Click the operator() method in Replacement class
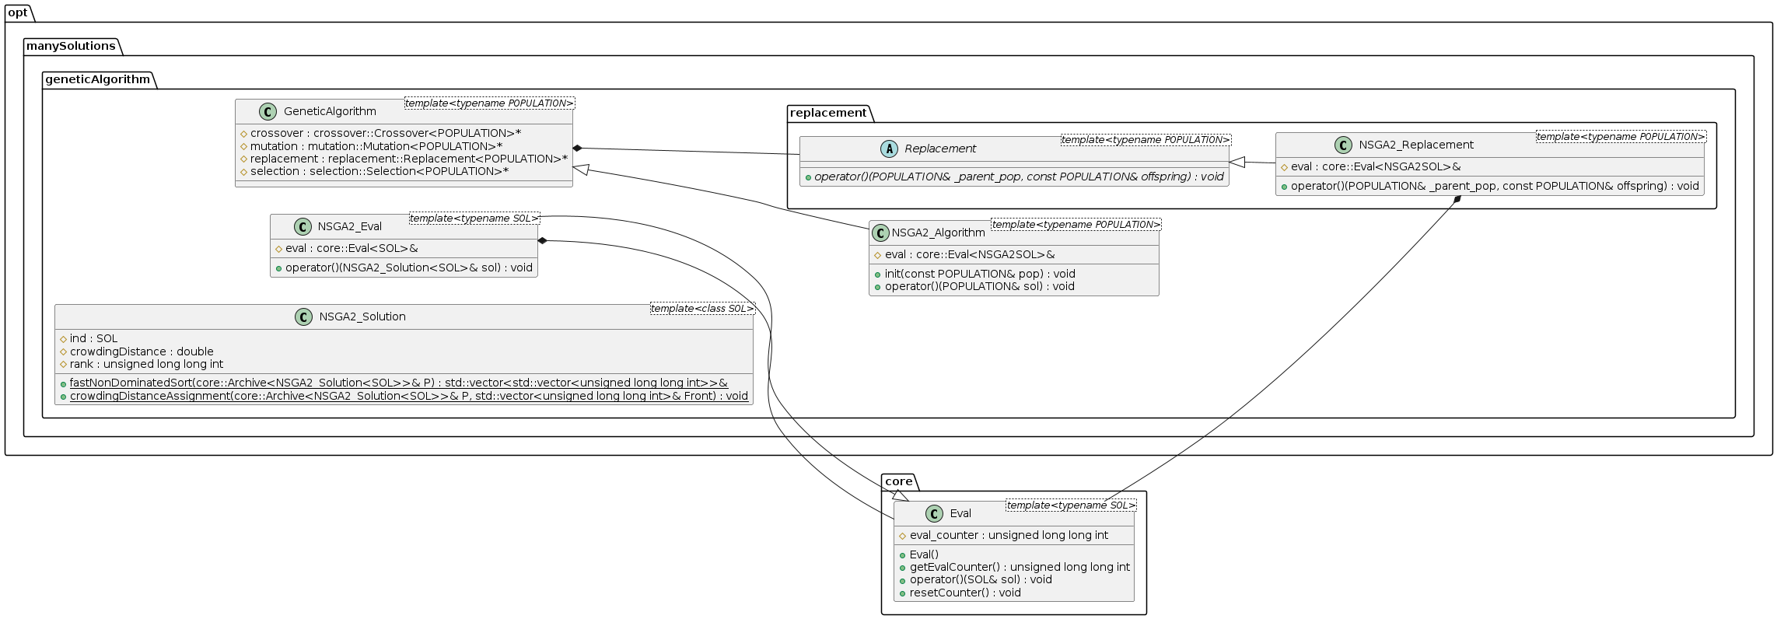This screenshot has height=619, width=1777. (1019, 177)
